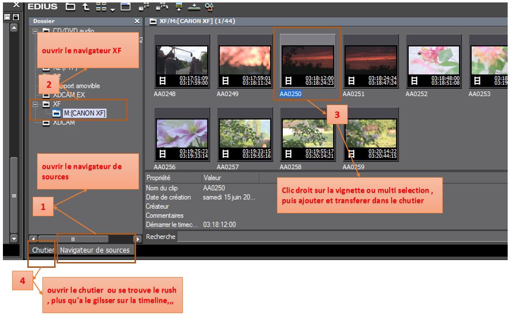This screenshot has width=514, height=318.
Task: Select the XDCAM folder in tree
Action: (64, 123)
